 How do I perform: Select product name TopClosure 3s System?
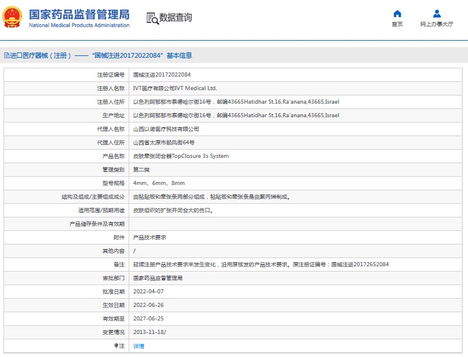click(x=181, y=156)
